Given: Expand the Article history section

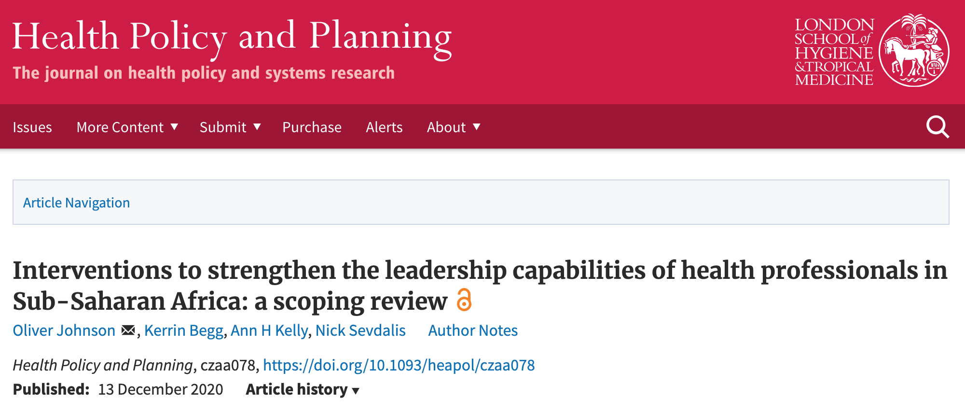Looking at the screenshot, I should pos(303,389).
